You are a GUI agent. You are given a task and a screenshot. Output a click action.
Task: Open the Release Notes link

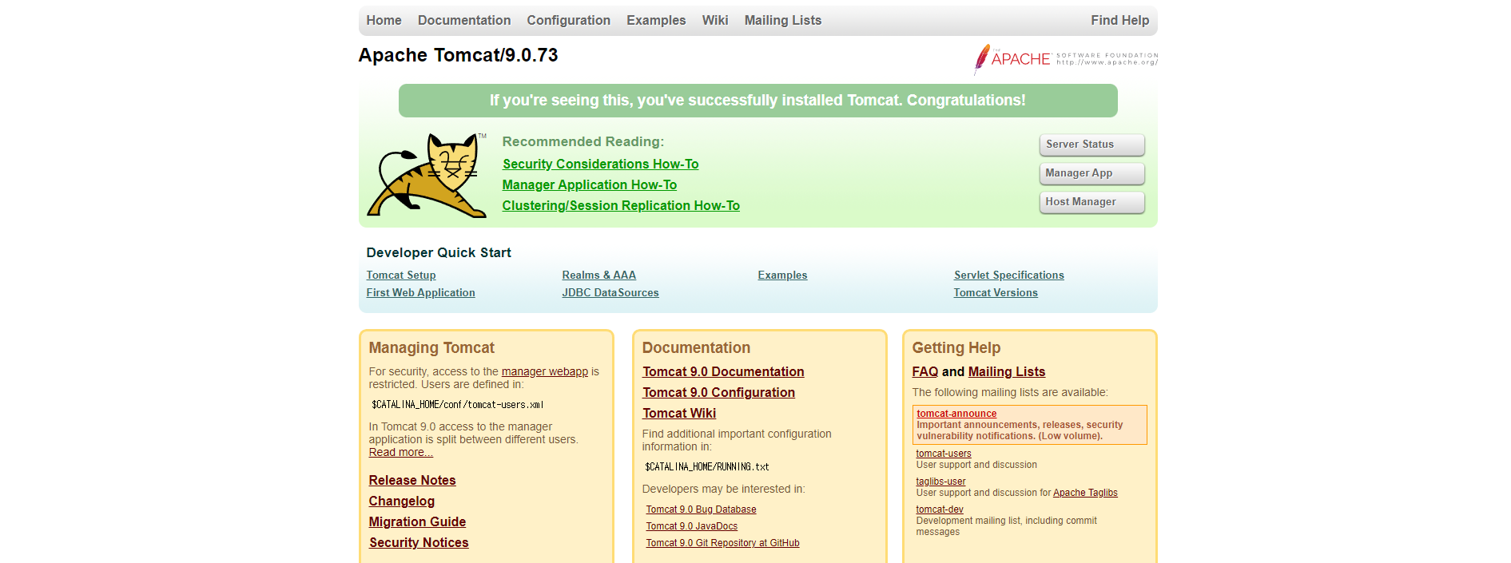(x=412, y=480)
